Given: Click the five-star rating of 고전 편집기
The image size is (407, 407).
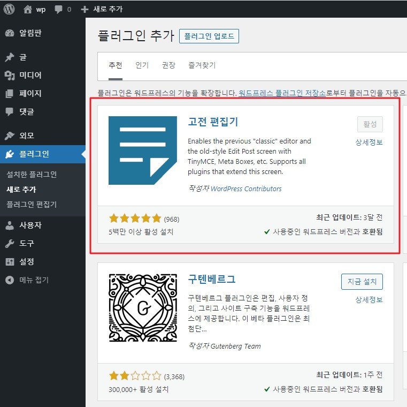Looking at the screenshot, I should pyautogui.click(x=135, y=218).
